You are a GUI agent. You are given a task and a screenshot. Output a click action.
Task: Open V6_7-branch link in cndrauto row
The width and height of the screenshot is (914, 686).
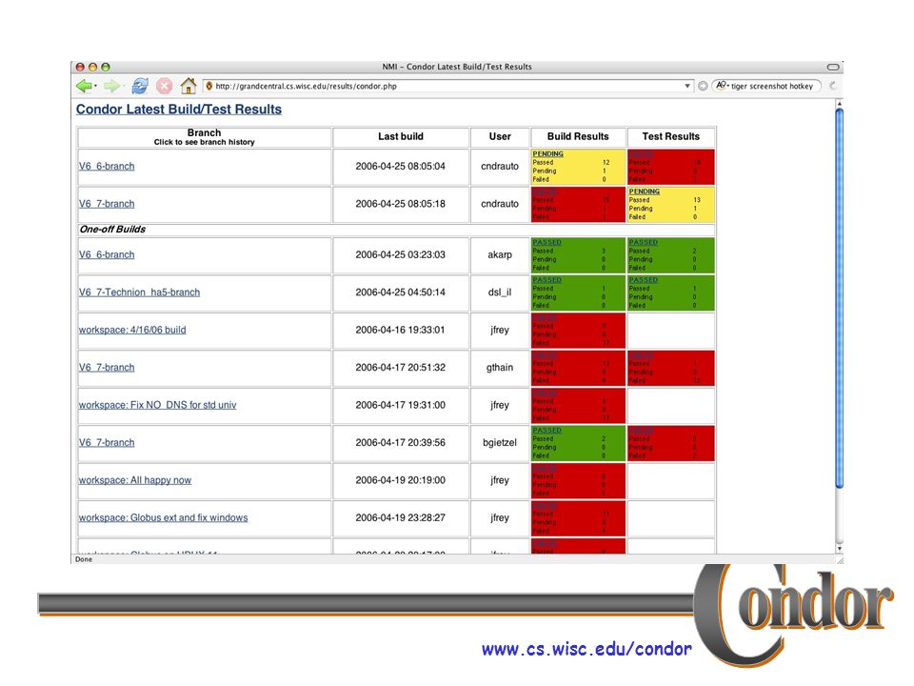pyautogui.click(x=107, y=204)
